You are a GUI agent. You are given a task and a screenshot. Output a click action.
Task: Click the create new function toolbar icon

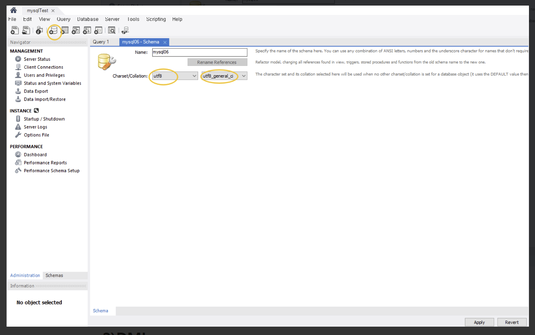tap(98, 30)
